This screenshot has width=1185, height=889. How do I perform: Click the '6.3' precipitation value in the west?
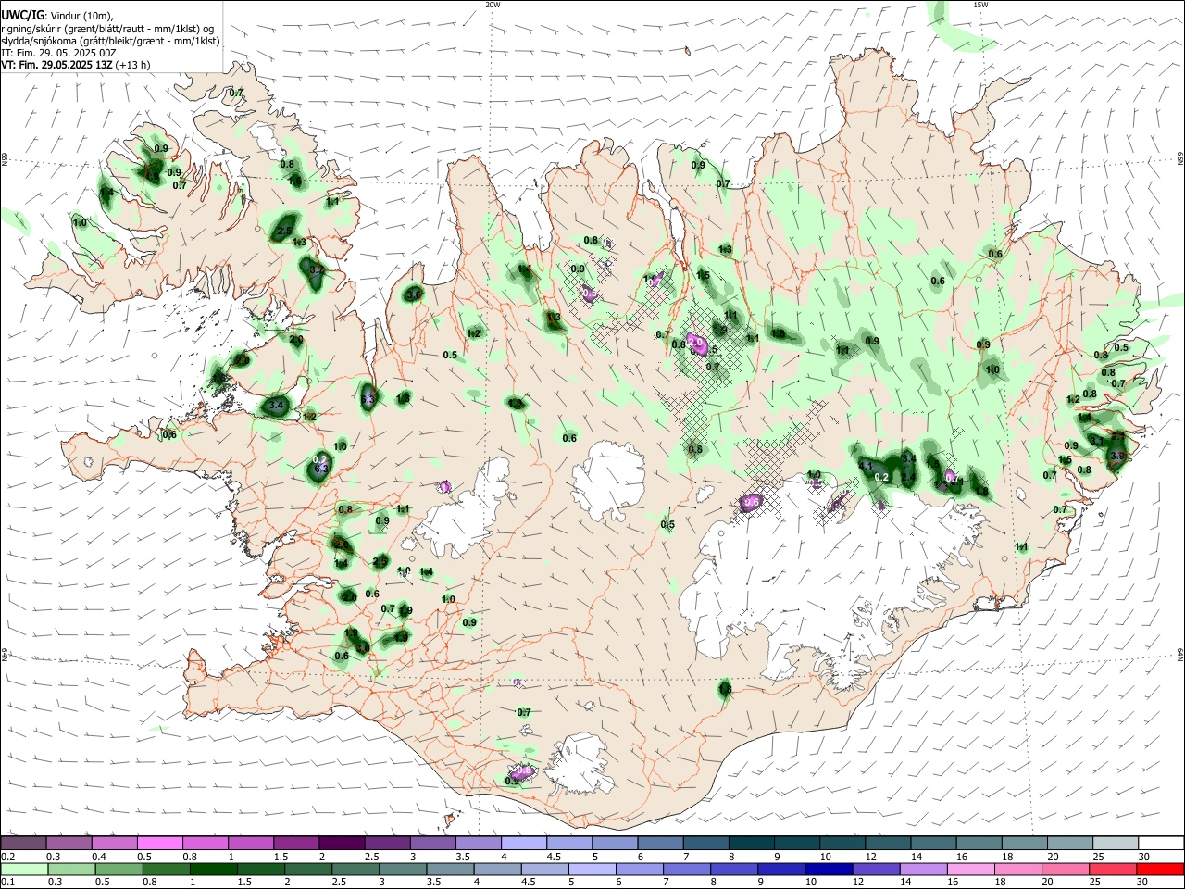322,470
